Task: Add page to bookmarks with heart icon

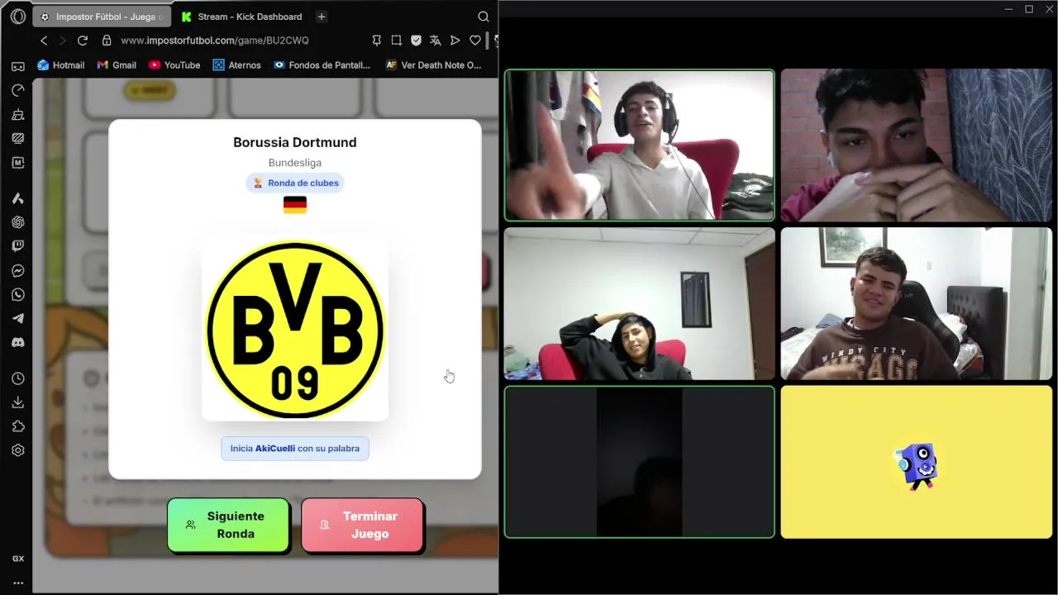Action: (x=475, y=40)
